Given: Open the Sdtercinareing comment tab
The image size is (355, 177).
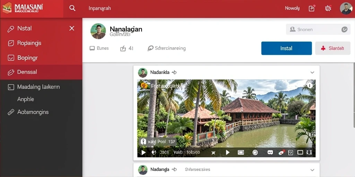Looking at the screenshot, I should (x=167, y=48).
